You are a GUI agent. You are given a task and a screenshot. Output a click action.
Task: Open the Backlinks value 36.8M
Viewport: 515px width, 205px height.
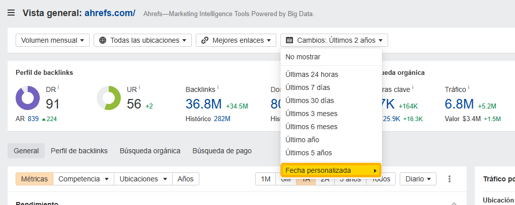[204, 104]
